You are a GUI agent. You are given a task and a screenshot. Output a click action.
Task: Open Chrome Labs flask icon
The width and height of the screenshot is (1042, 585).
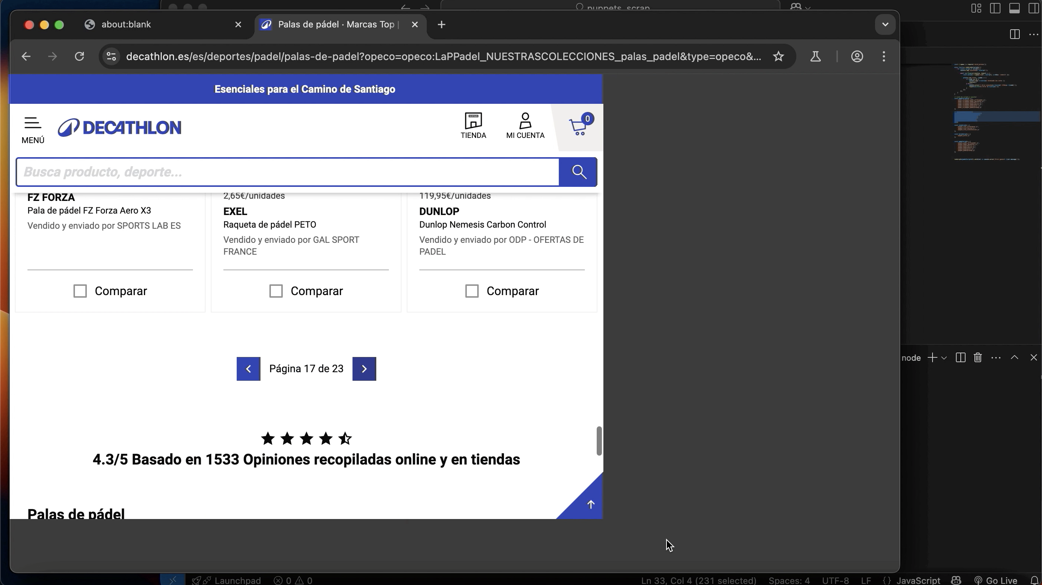tap(816, 57)
